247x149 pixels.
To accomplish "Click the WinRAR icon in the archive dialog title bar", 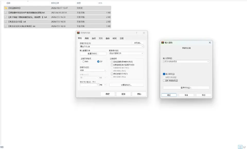I will (78, 33).
